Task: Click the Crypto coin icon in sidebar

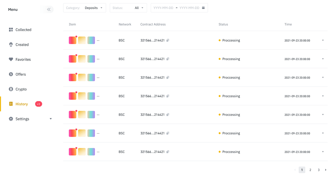Action: pyautogui.click(x=11, y=89)
